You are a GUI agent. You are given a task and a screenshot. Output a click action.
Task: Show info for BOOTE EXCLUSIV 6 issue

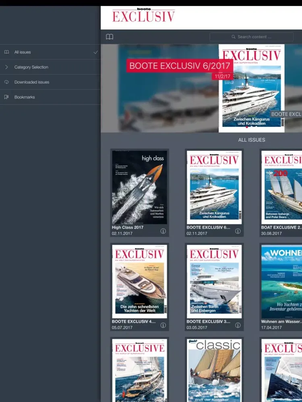238,231
